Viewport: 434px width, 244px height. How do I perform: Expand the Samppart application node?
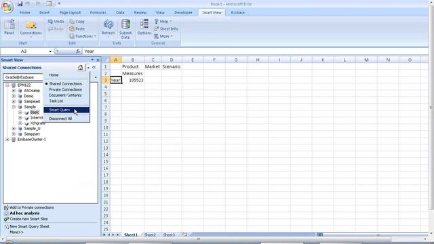14,134
